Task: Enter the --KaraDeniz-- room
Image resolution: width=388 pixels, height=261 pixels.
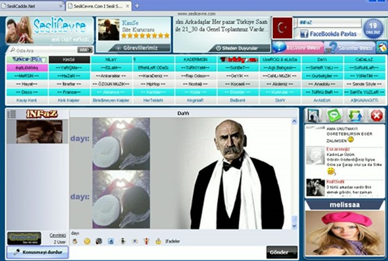Action: 153,76
